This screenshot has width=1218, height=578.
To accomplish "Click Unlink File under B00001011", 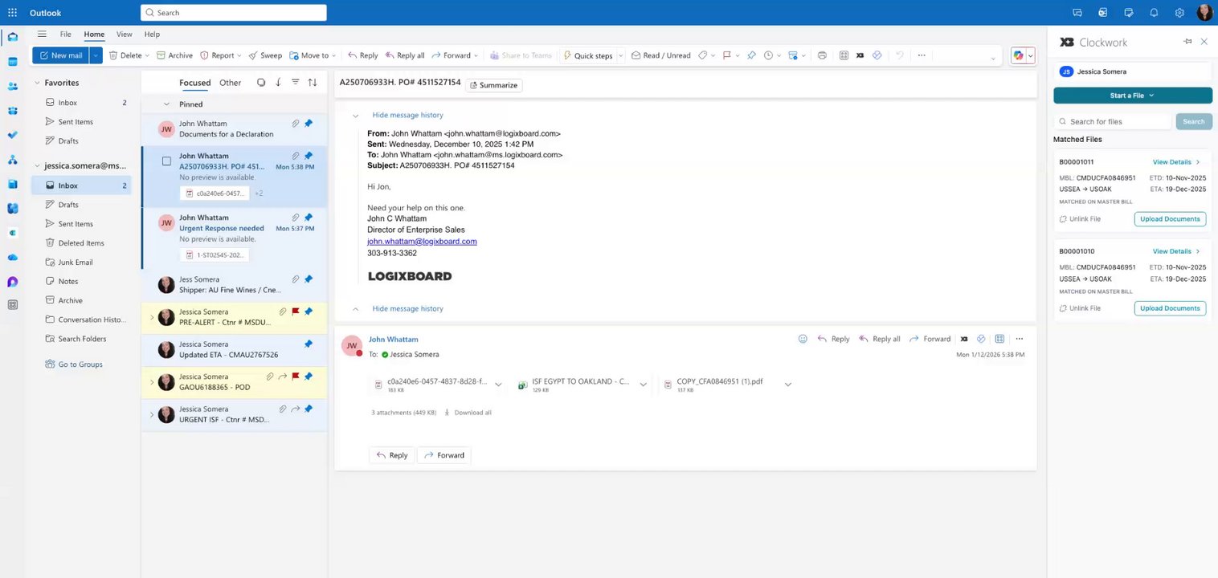I will point(1080,219).
